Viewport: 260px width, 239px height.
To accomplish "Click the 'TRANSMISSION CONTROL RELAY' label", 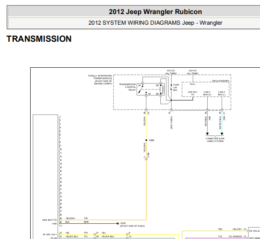I will coord(128,87).
